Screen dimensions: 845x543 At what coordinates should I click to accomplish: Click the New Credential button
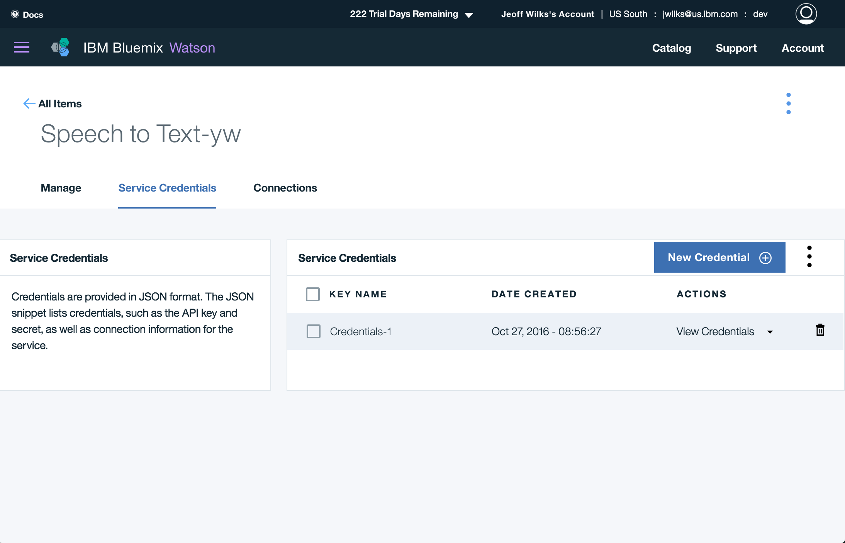click(x=719, y=258)
